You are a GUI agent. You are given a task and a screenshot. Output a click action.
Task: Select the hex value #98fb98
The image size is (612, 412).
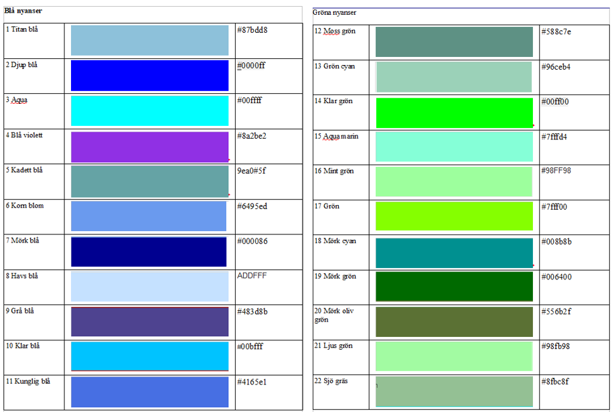point(555,346)
